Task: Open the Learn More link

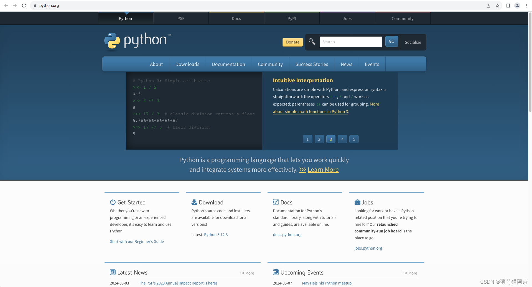Action: click(x=323, y=169)
